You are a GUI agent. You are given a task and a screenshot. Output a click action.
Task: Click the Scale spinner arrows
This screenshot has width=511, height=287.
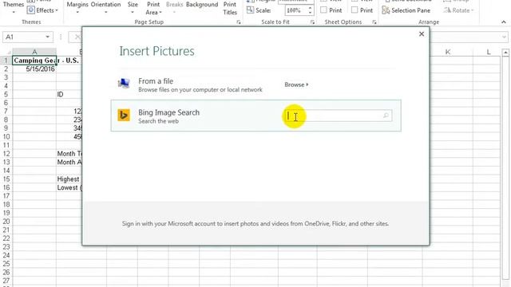(310, 10)
